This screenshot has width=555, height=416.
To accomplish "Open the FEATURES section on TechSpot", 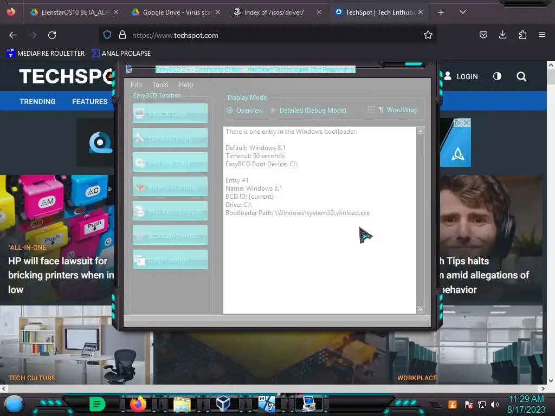I will pyautogui.click(x=90, y=101).
